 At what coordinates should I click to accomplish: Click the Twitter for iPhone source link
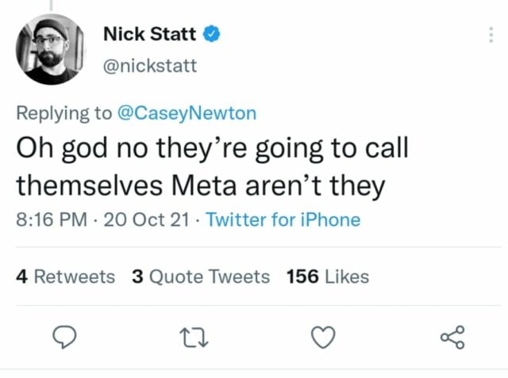[283, 220]
